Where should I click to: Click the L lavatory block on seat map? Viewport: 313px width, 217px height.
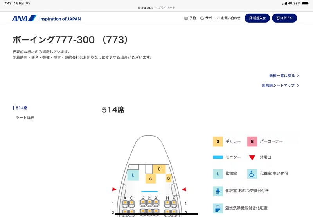tap(133, 175)
